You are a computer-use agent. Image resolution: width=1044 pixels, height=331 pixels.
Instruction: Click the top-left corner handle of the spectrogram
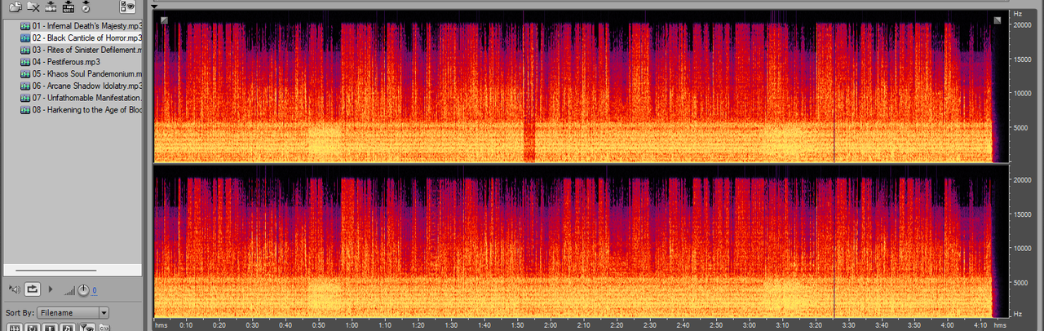pyautogui.click(x=164, y=20)
